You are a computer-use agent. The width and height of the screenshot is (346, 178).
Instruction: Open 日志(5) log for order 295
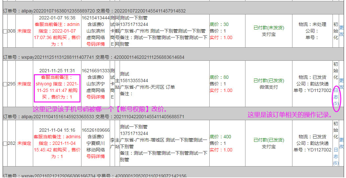336,97
